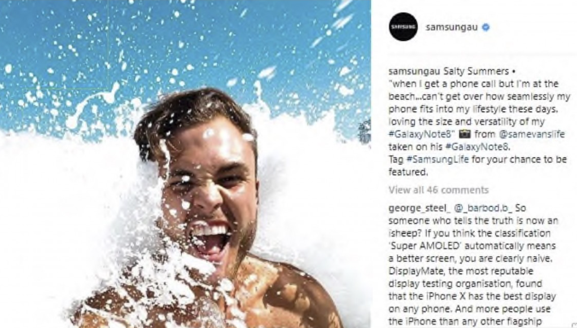577x328 pixels.
Task: Click the beach splash photo
Action: (x=185, y=164)
